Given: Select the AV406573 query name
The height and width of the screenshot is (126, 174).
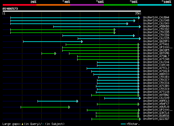Looking at the screenshot, I should click(10, 9).
